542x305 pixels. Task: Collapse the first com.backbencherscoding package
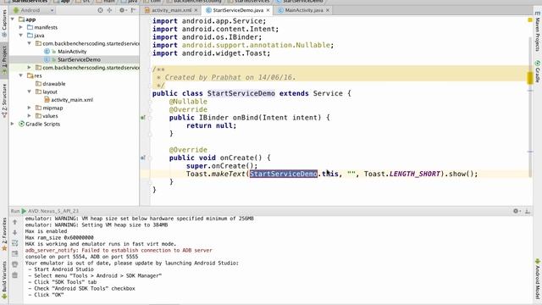(30, 43)
